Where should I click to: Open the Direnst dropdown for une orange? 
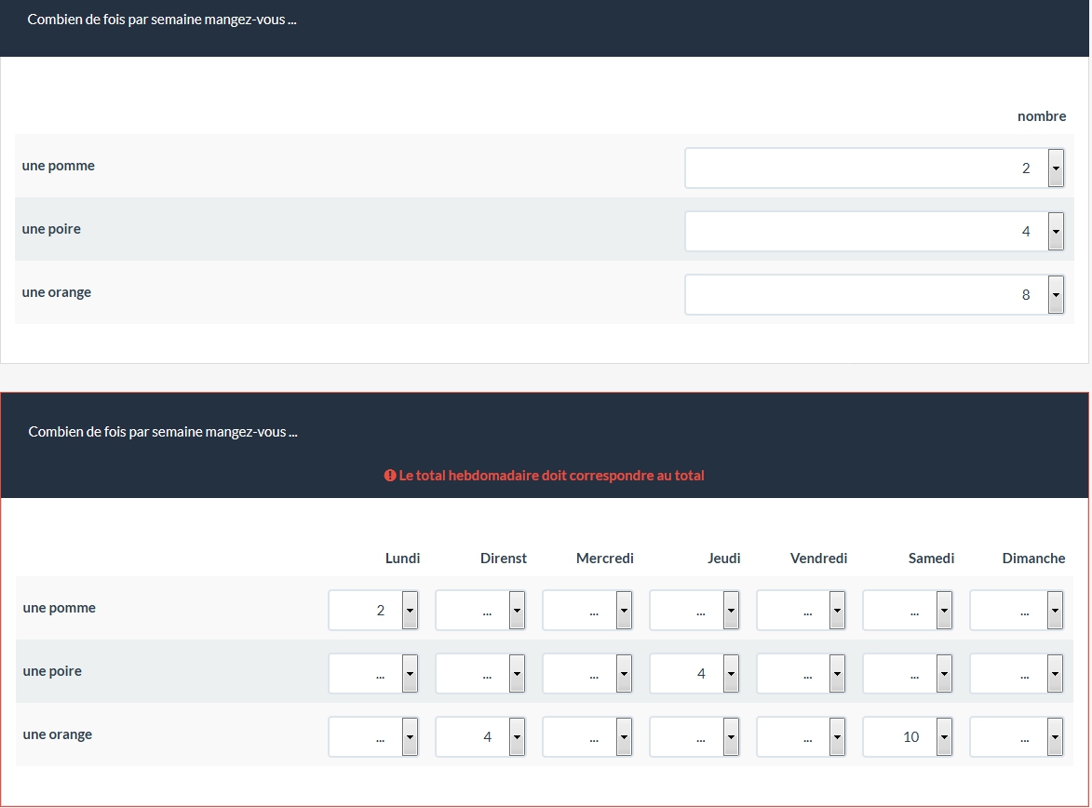[480, 737]
